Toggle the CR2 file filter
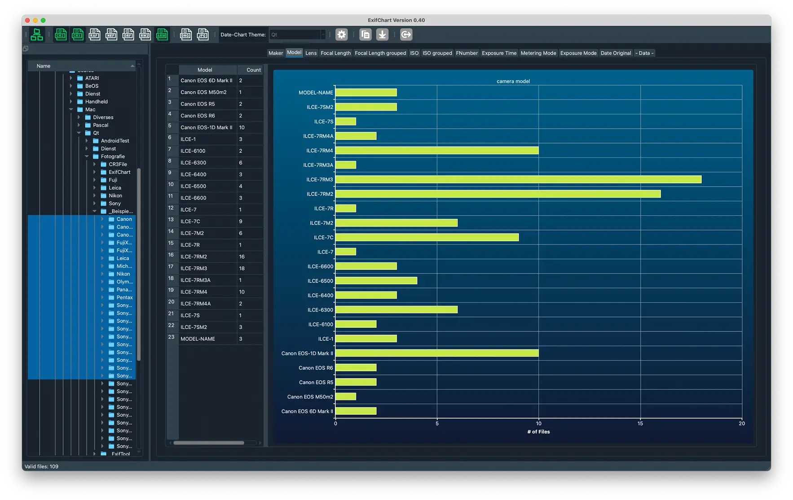 point(61,35)
